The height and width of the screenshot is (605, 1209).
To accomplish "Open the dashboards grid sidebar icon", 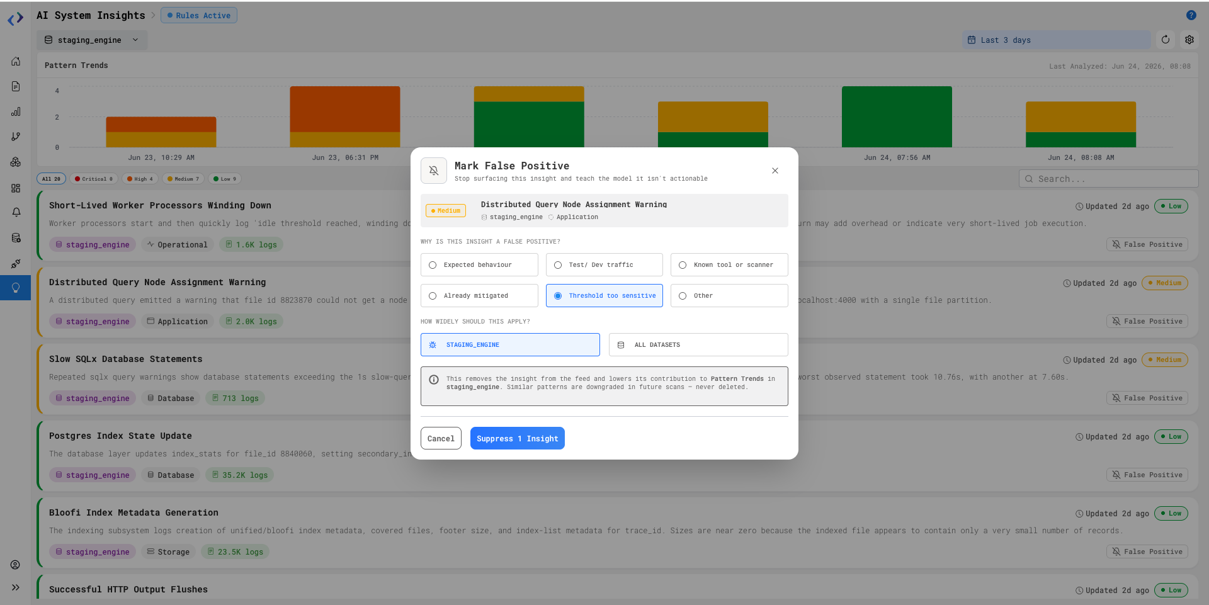I will click(16, 188).
